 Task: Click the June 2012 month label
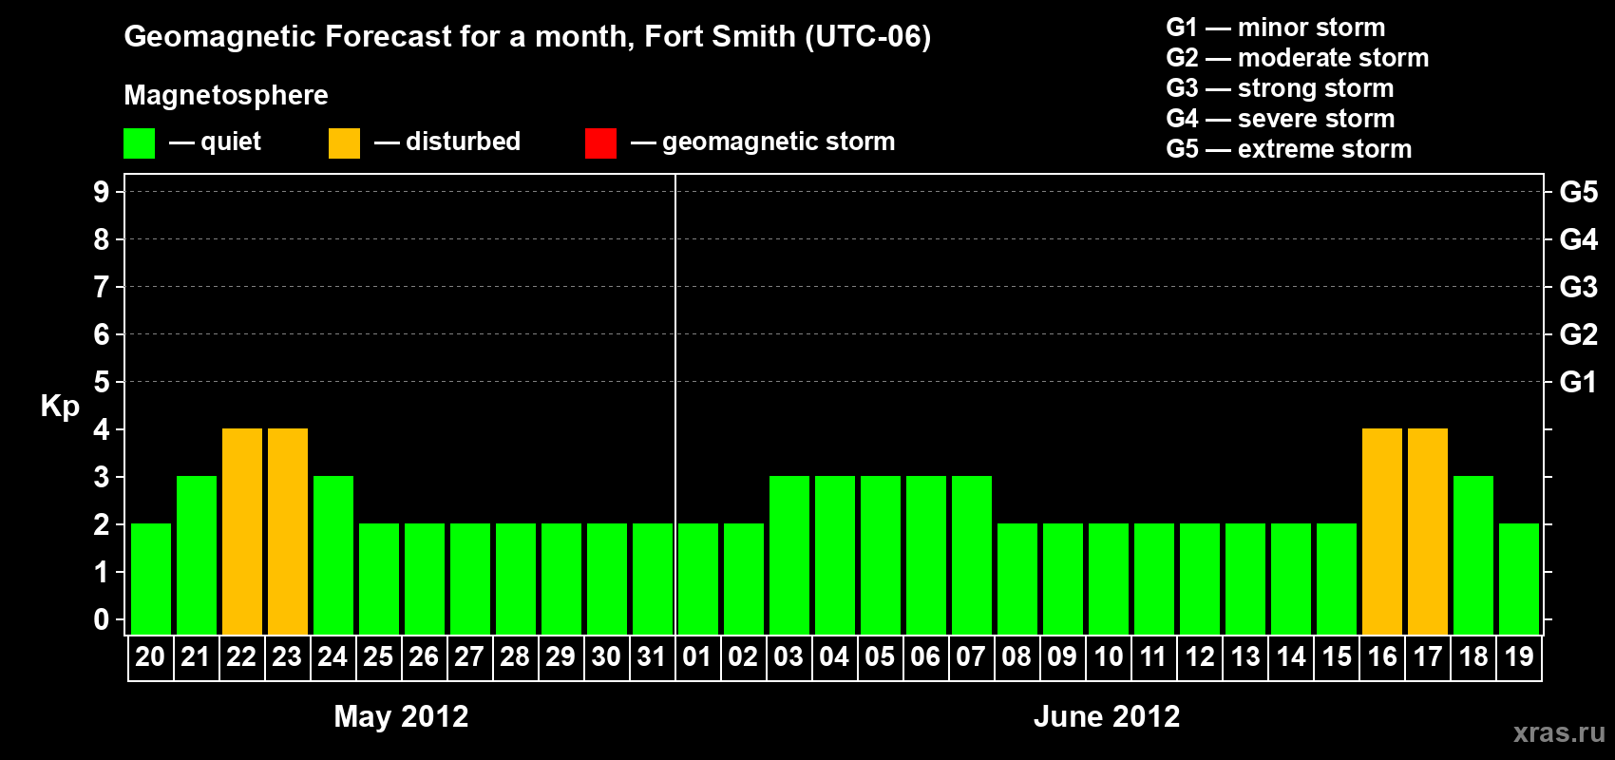[1107, 716]
